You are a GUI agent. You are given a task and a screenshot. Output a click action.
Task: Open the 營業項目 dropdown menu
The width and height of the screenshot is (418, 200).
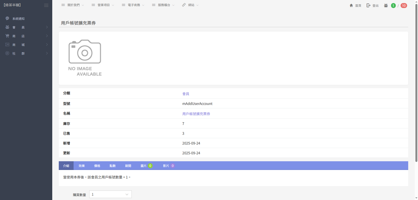(103, 5)
